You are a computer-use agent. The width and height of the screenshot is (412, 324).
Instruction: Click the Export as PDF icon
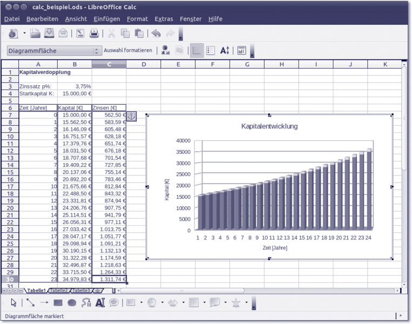click(79, 33)
